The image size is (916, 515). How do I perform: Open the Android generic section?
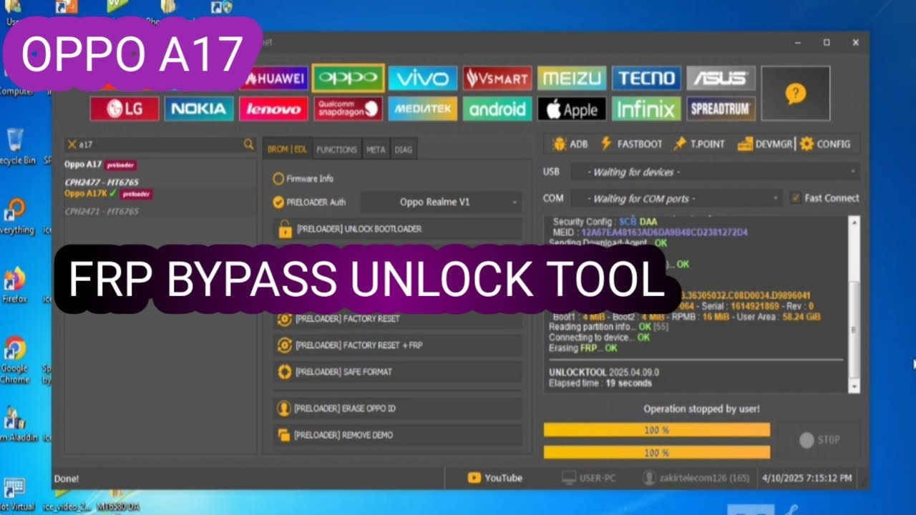click(x=497, y=109)
